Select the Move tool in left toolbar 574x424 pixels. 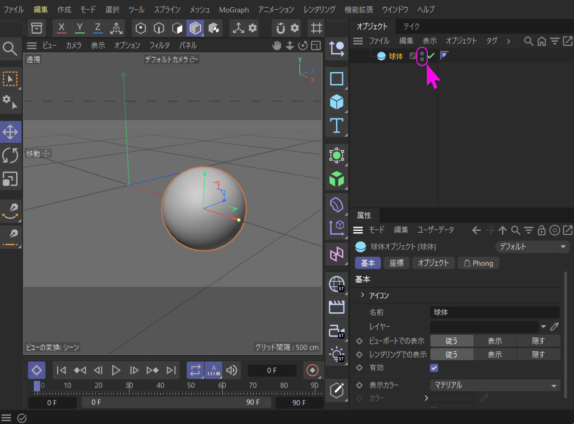tap(10, 132)
